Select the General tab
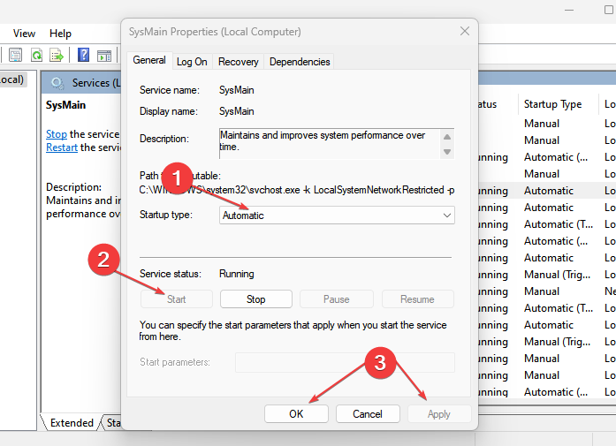Image resolution: width=616 pixels, height=446 pixels. click(x=149, y=60)
